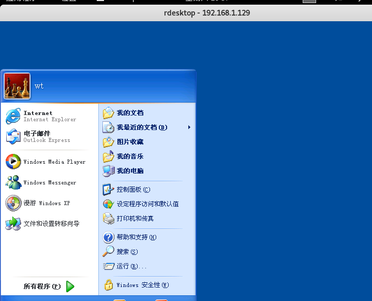Click the 我最近的文档 clock icon

point(109,127)
